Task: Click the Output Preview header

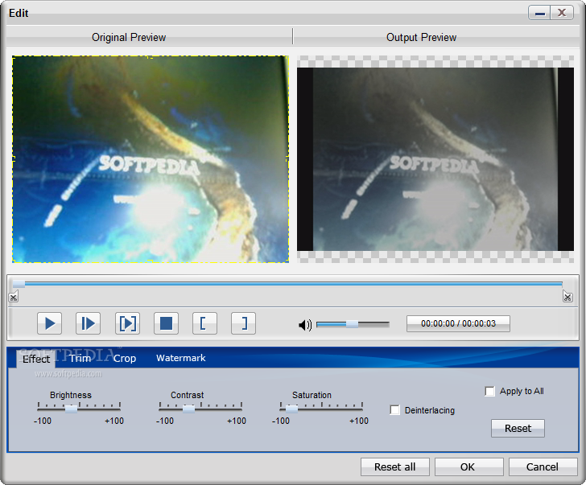Action: point(422,37)
